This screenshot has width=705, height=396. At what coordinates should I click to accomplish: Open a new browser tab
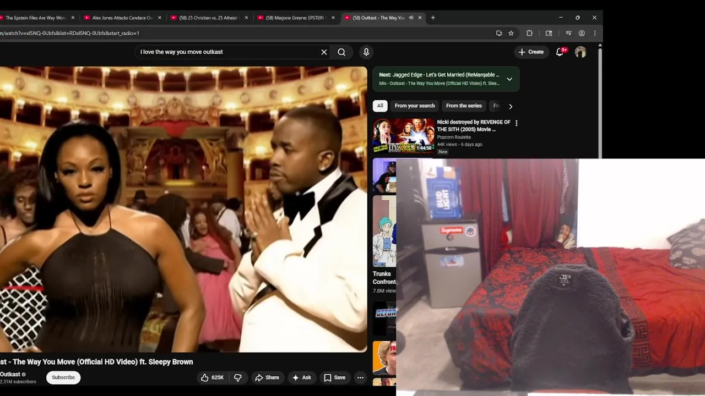click(433, 18)
